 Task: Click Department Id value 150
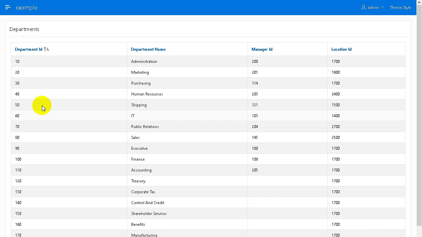(18, 214)
